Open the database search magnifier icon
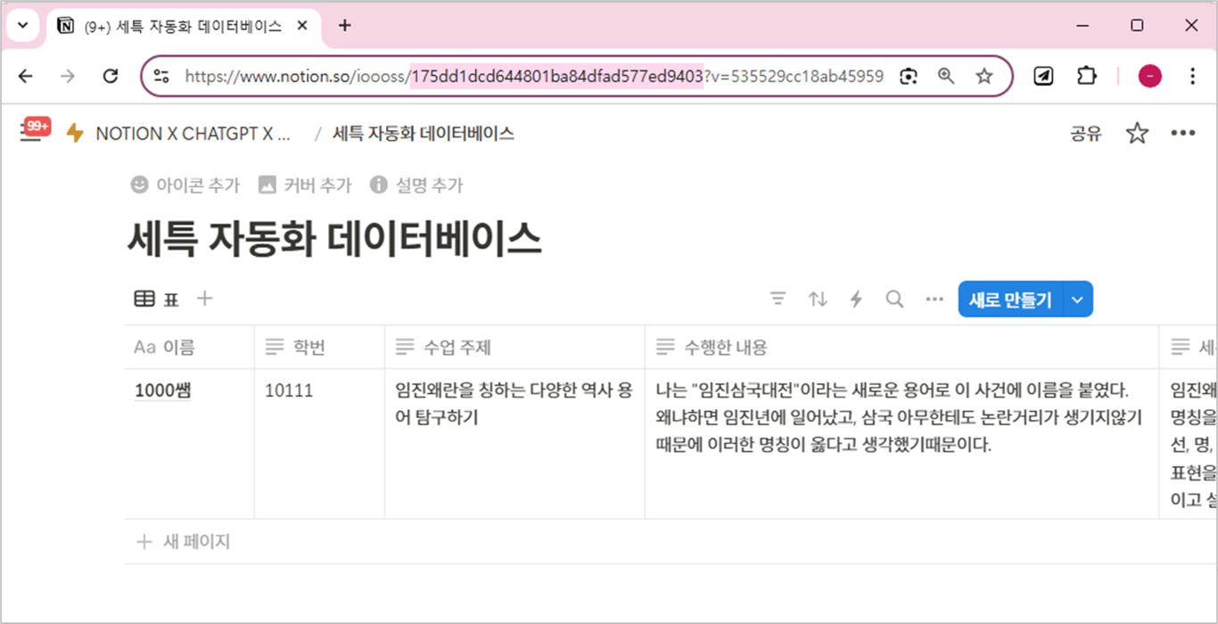The width and height of the screenshot is (1218, 624). 893,299
